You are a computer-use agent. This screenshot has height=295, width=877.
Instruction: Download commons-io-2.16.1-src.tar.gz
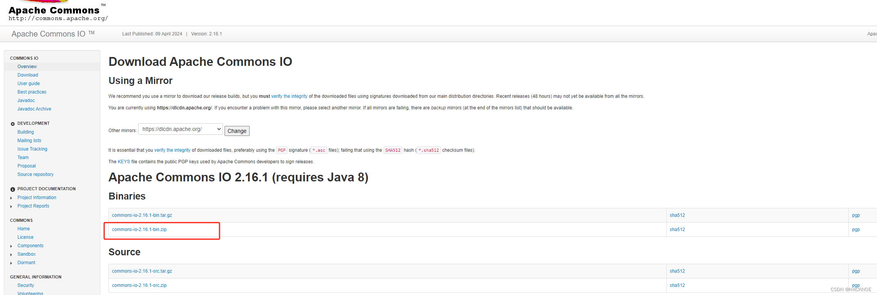pyautogui.click(x=142, y=271)
